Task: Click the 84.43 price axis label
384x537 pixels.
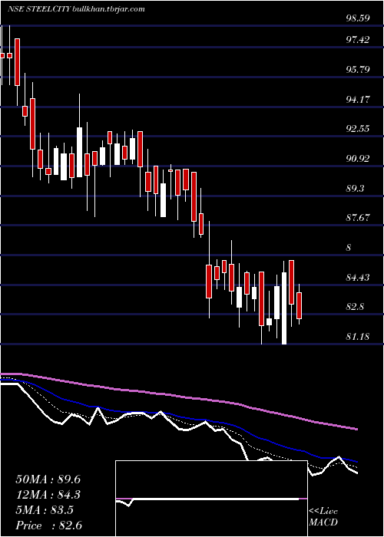Action: (358, 277)
